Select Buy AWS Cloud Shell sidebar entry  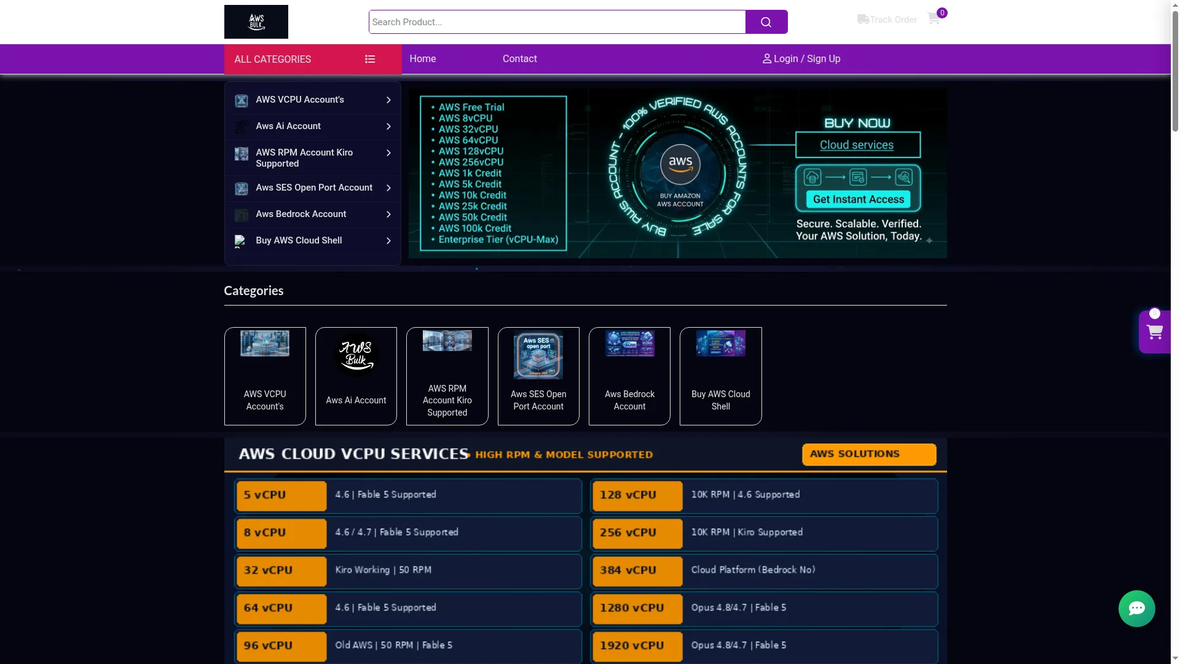pyautogui.click(x=299, y=240)
